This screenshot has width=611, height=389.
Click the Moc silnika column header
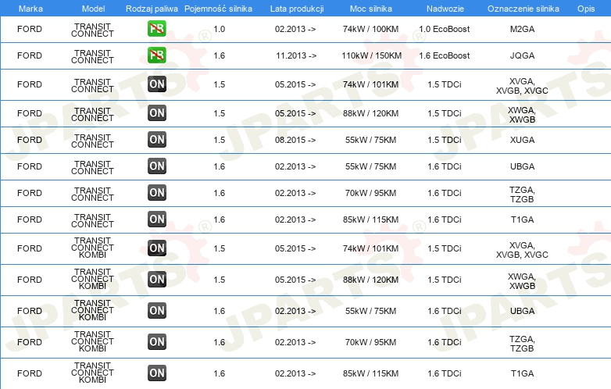(x=370, y=9)
